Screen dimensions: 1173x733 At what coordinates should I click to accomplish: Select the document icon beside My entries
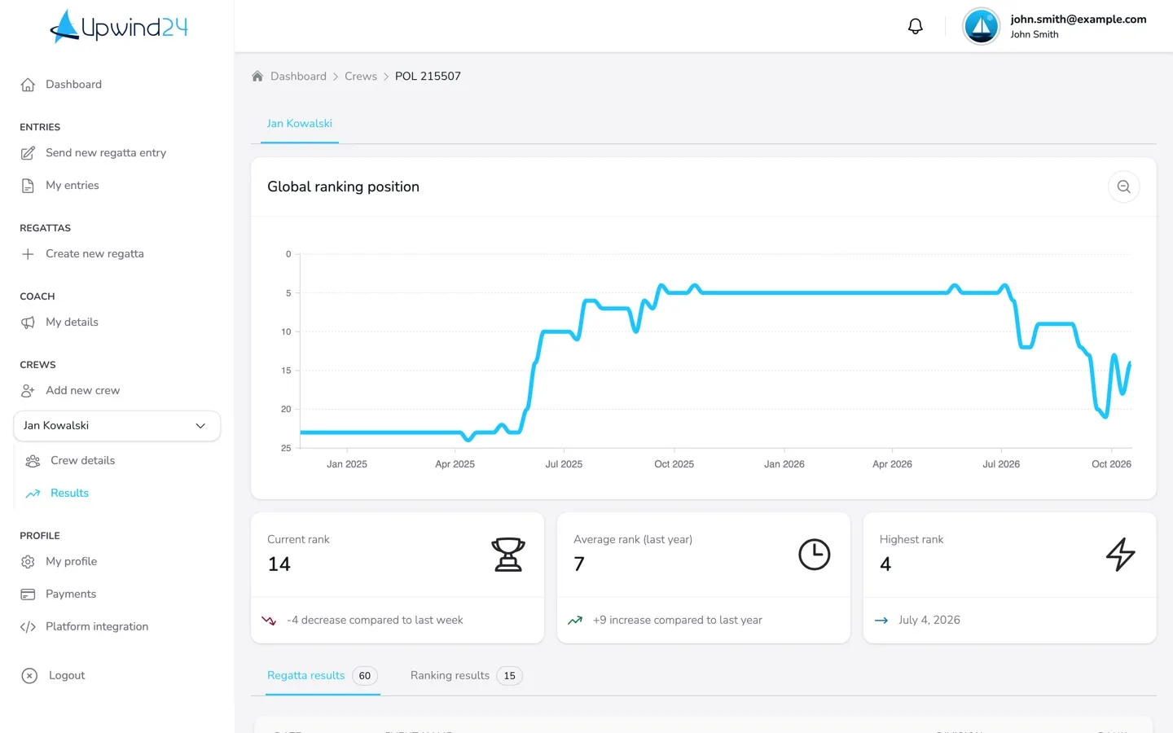[28, 186]
